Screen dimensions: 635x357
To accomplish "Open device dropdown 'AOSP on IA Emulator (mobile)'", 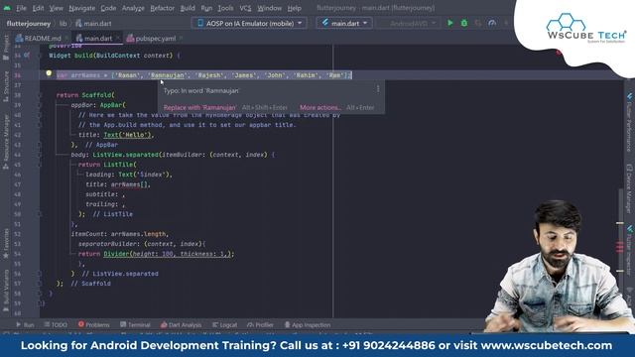I will [x=249, y=23].
